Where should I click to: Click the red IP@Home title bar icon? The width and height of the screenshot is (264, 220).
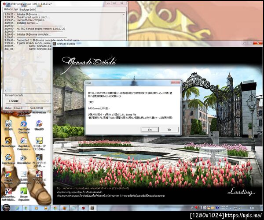tap(4, 4)
